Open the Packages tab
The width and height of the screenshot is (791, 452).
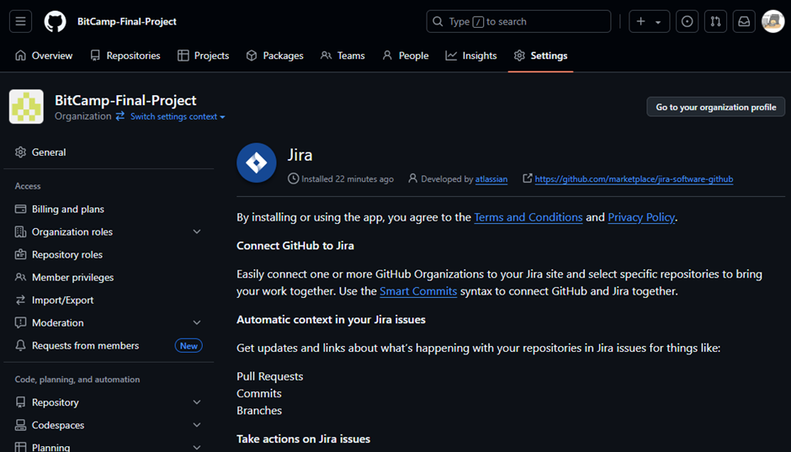275,56
